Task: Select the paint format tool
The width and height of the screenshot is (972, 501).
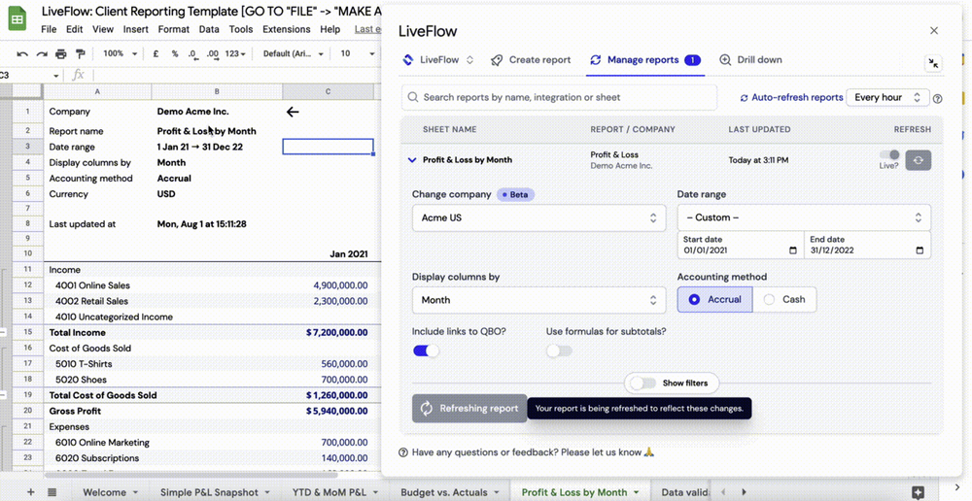Action: (x=80, y=53)
